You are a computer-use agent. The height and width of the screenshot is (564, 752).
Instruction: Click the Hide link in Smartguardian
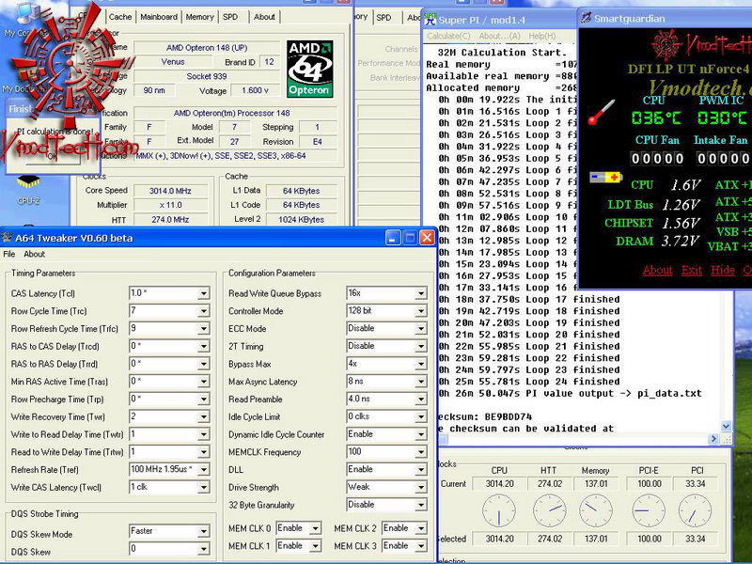[723, 271]
